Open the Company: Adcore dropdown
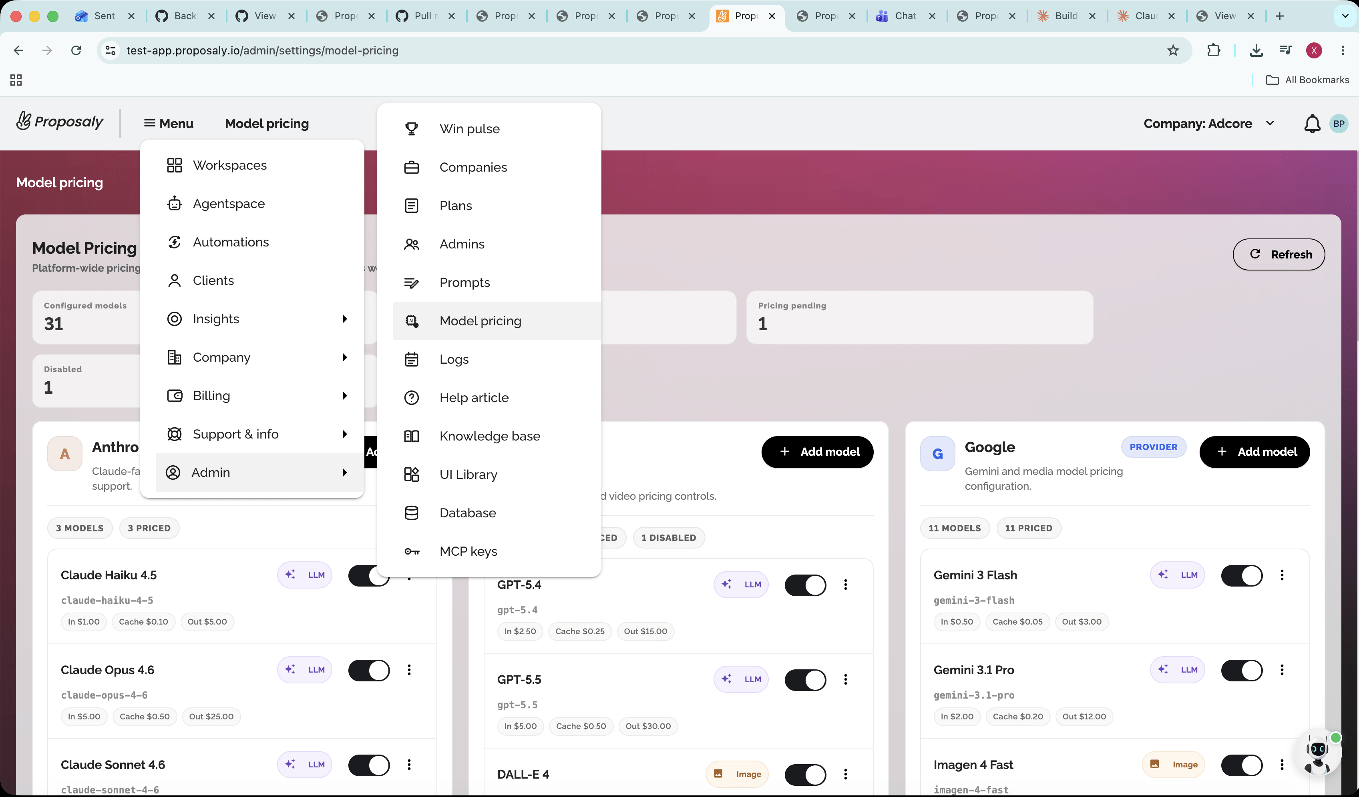Viewport: 1359px width, 797px height. pos(1210,124)
